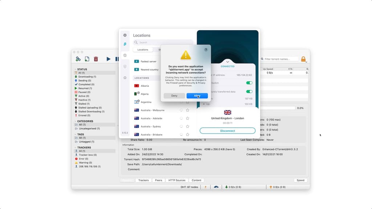
Task: Favorite Australia - Brisbane star
Action: point(187,134)
